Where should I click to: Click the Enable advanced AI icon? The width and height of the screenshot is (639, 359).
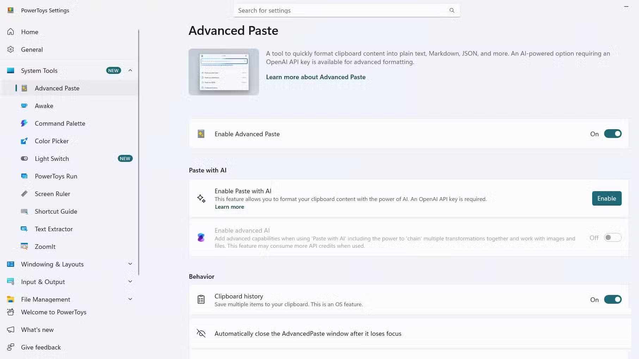click(x=201, y=238)
